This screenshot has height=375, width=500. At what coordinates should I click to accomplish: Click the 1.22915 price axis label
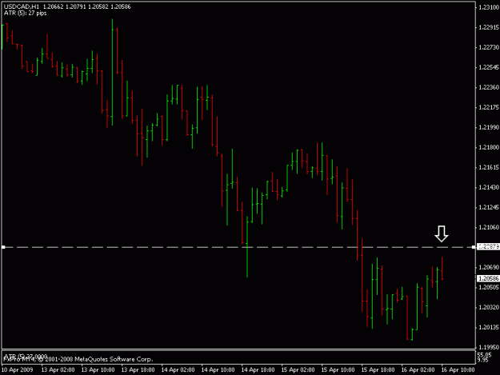tap(489, 27)
